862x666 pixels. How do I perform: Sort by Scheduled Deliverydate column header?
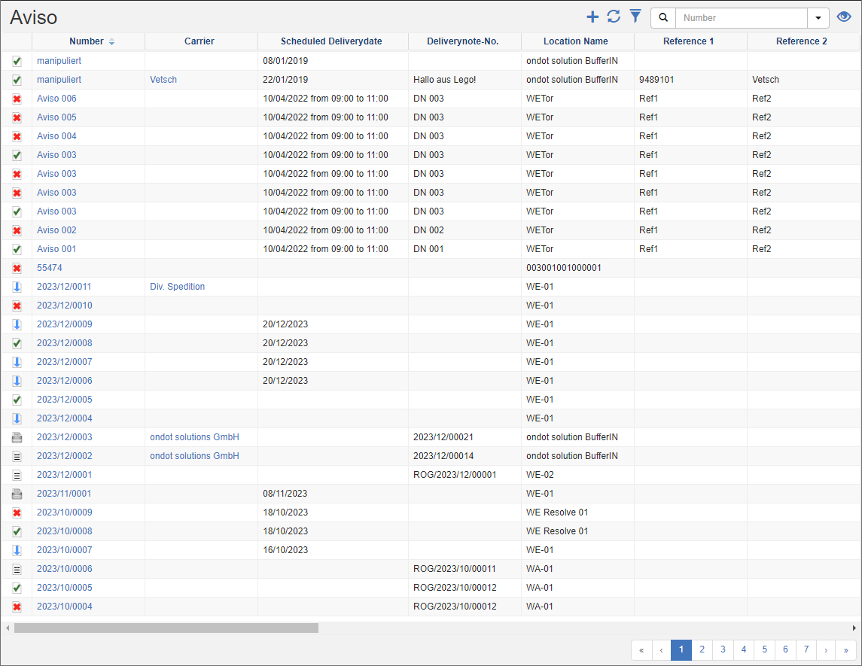point(332,41)
